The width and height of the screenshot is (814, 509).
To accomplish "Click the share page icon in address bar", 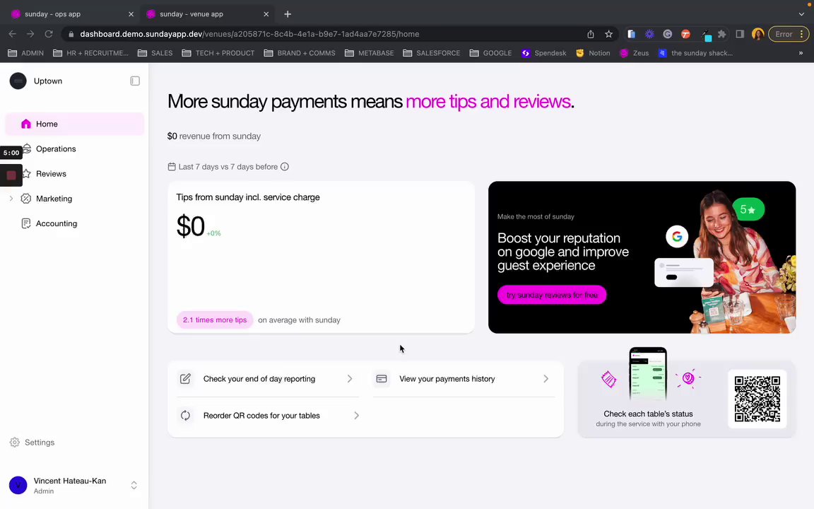I will [x=591, y=34].
